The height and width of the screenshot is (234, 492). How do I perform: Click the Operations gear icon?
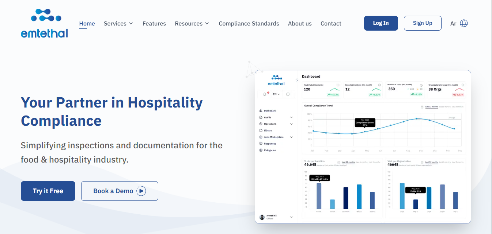pos(261,124)
